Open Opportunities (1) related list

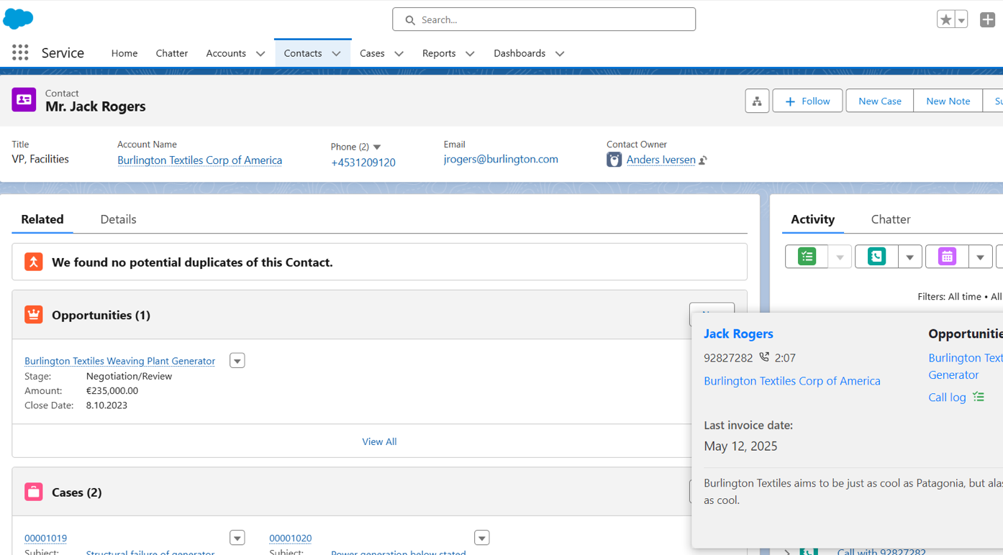(x=101, y=315)
